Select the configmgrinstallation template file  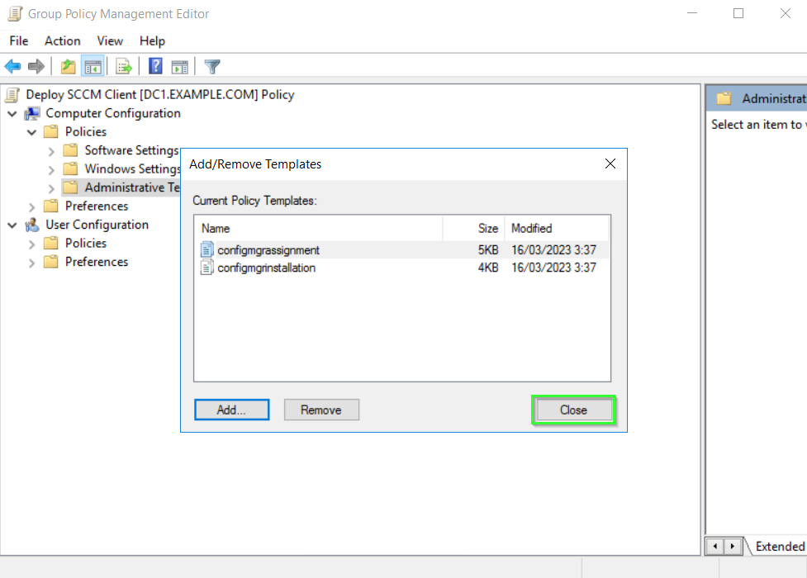click(x=266, y=268)
